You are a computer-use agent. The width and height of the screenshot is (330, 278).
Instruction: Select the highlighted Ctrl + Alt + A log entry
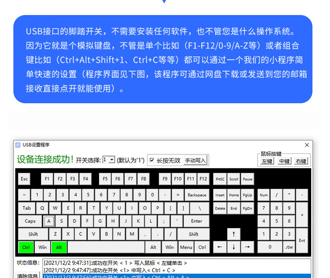pos(175,276)
